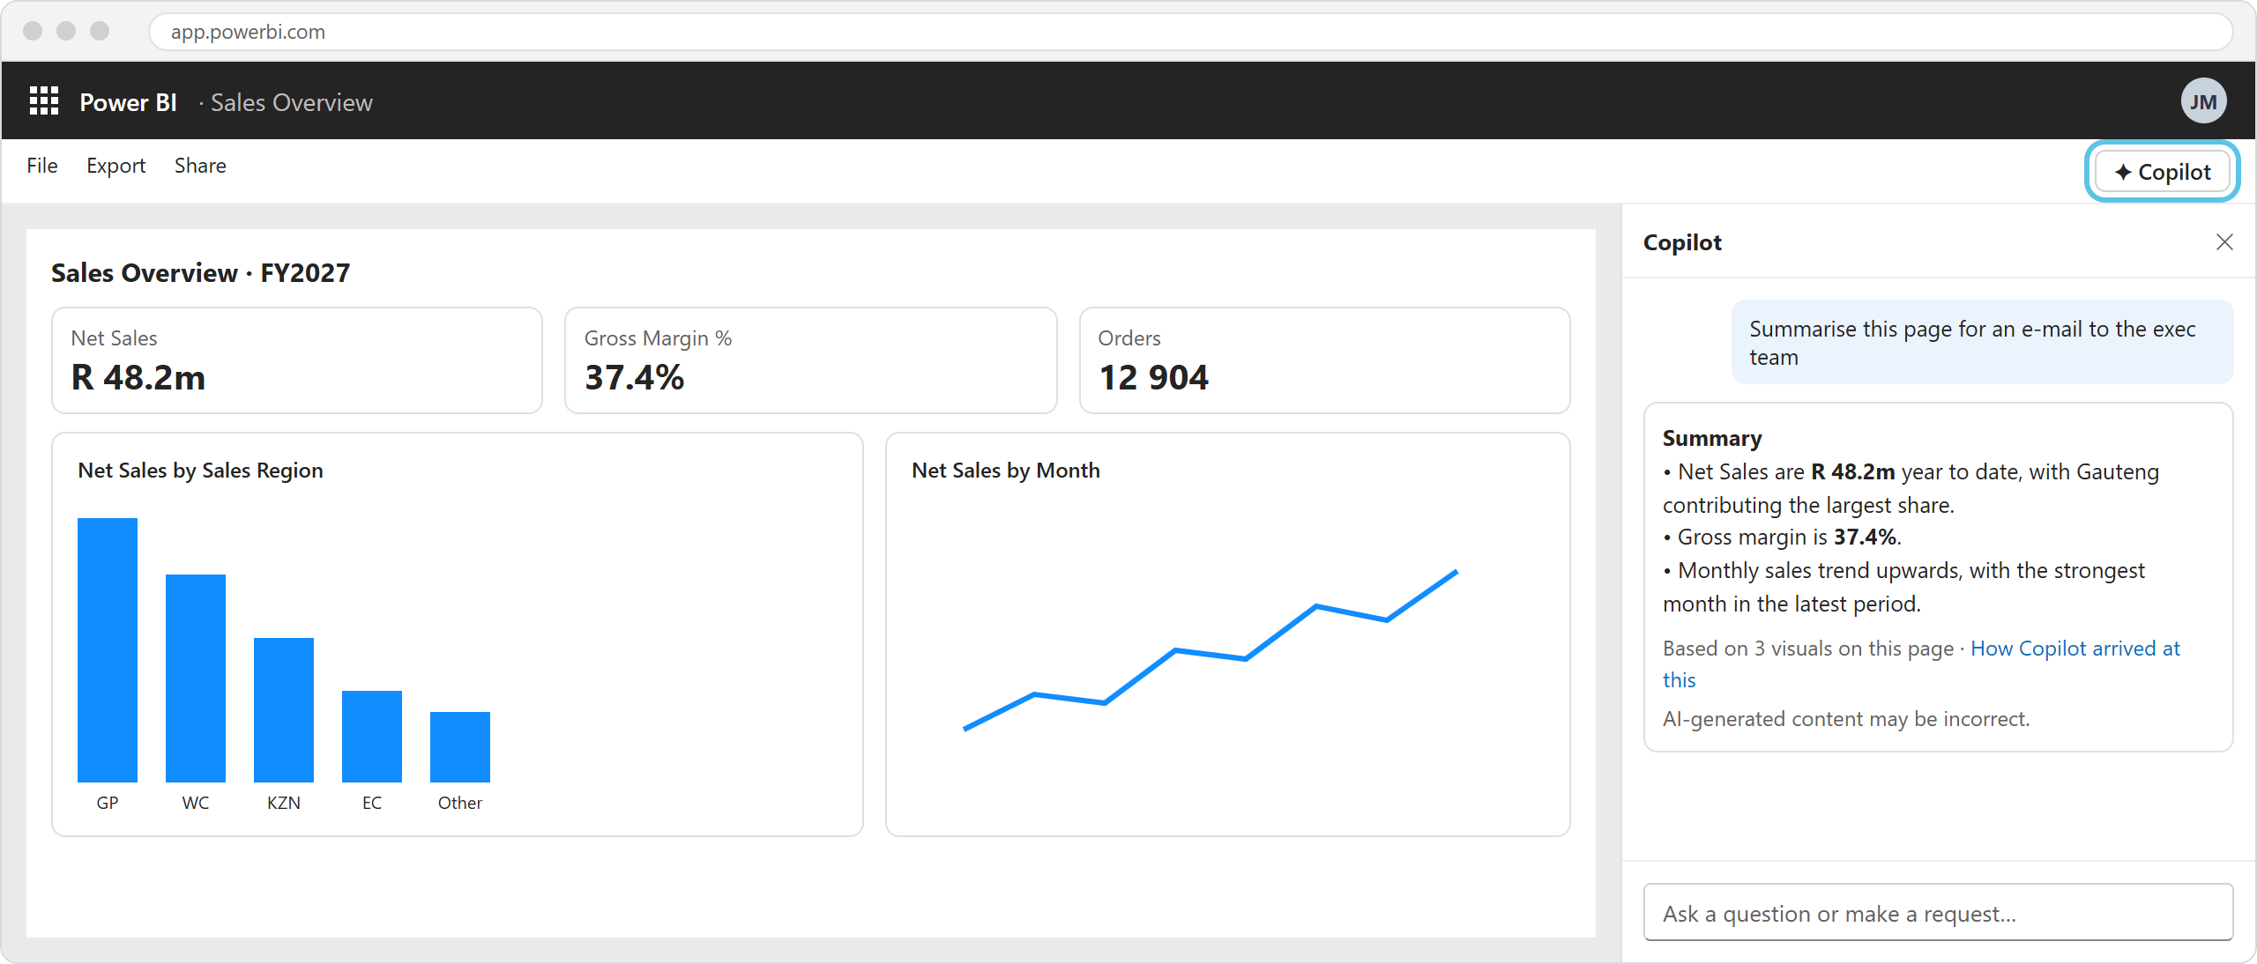The image size is (2257, 964).
Task: Click the EC bar in region chart
Action: (x=372, y=737)
